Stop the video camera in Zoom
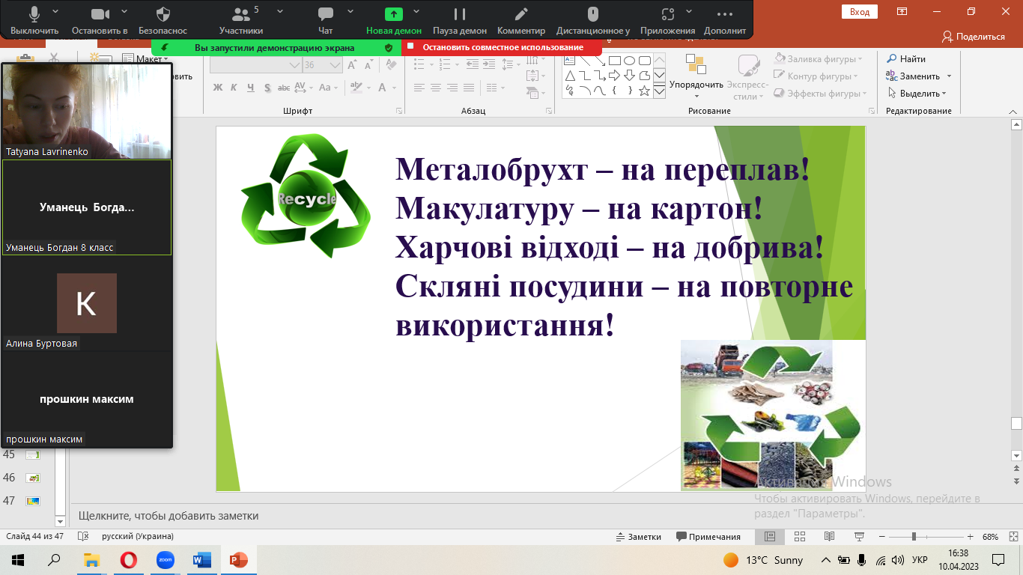Image resolution: width=1023 pixels, height=575 pixels. click(100, 20)
